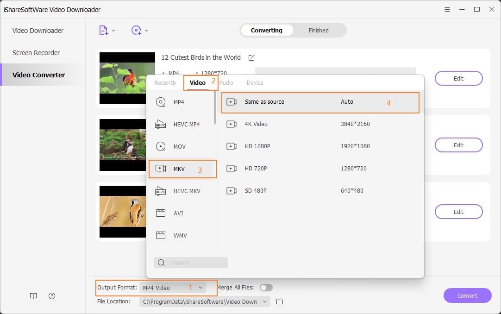Open the Device tab
The image size is (501, 314).
coord(255,82)
